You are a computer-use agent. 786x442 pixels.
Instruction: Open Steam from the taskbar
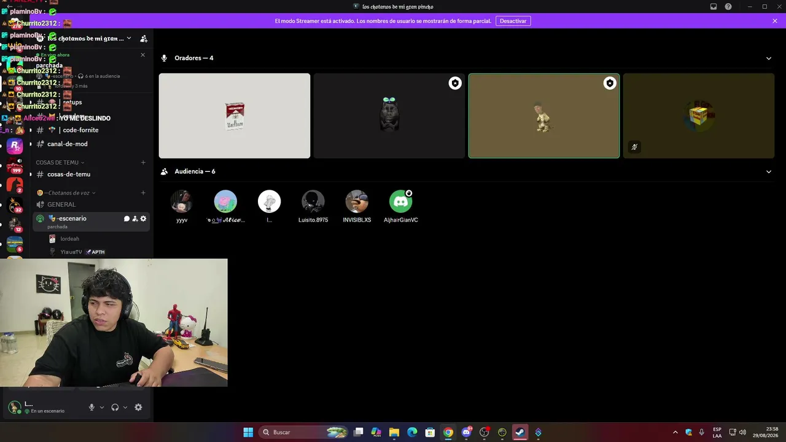[x=520, y=432]
